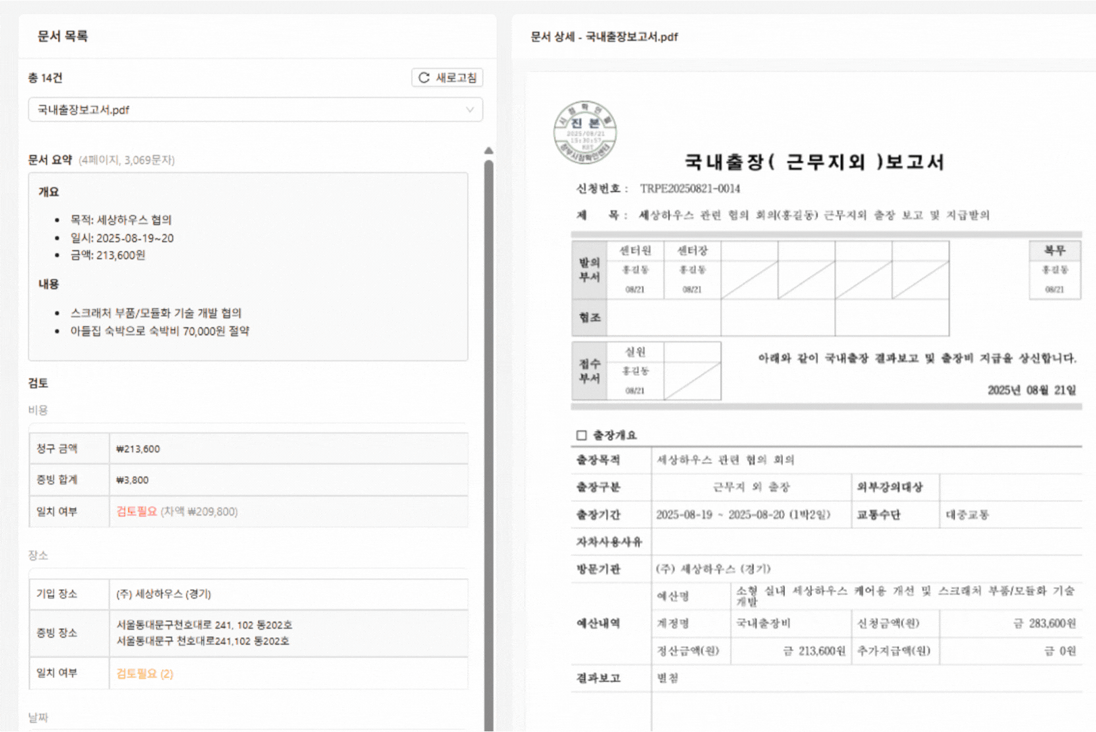Click the vertical scrollbar of the left panel
The height and width of the screenshot is (732, 1096).
pos(489,445)
